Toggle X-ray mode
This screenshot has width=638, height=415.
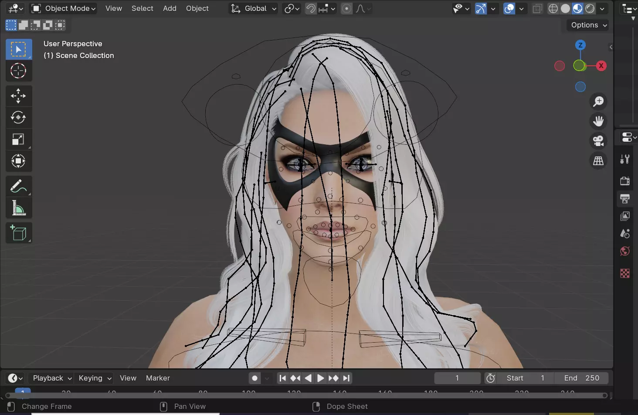pyautogui.click(x=537, y=8)
